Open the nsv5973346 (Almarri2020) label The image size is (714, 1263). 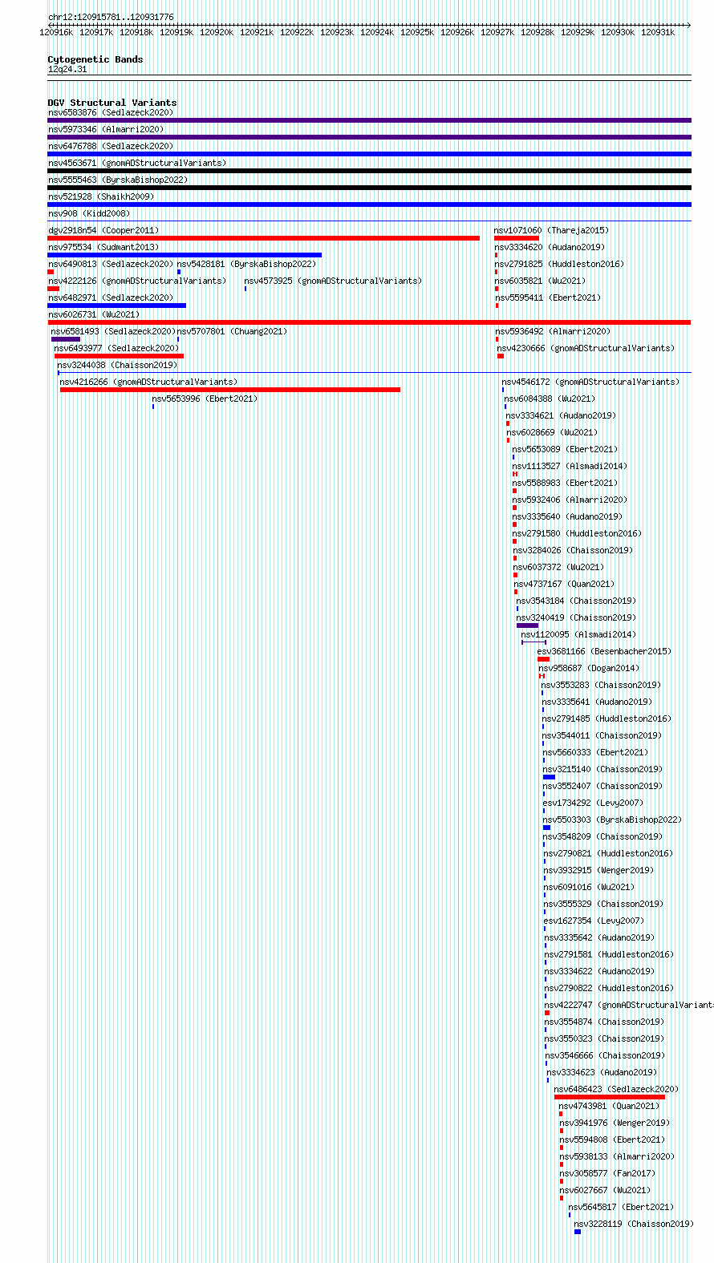coord(106,130)
